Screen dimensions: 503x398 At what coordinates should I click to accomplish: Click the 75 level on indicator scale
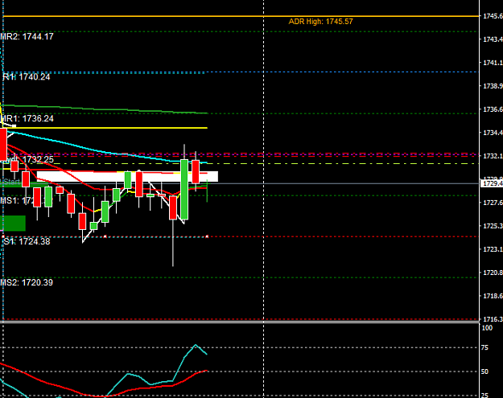(484, 347)
